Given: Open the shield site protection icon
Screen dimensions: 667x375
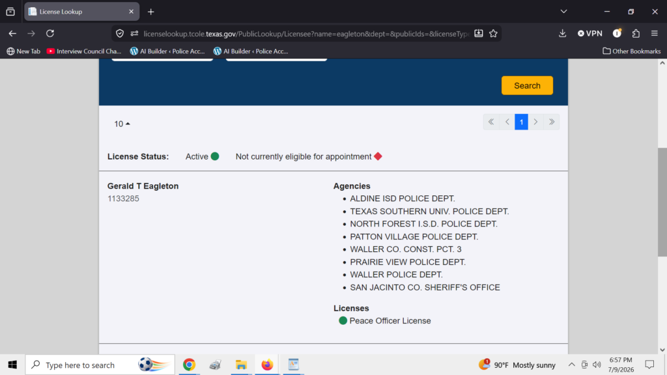Looking at the screenshot, I should tap(120, 34).
